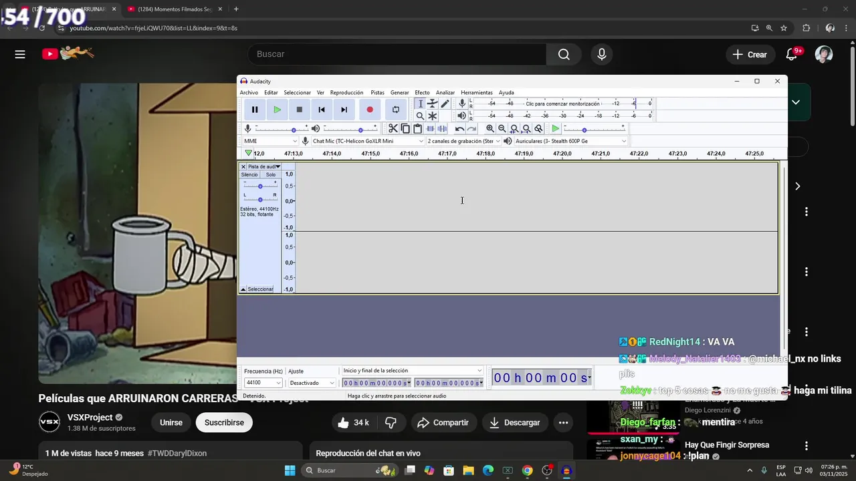Screen dimensions: 856x481
Task: Adjust the playback volume slider
Action: click(x=349, y=128)
